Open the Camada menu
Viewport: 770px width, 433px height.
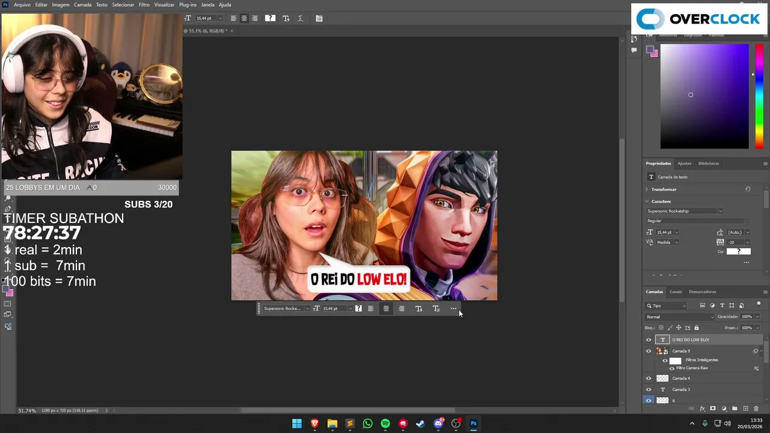pos(82,5)
